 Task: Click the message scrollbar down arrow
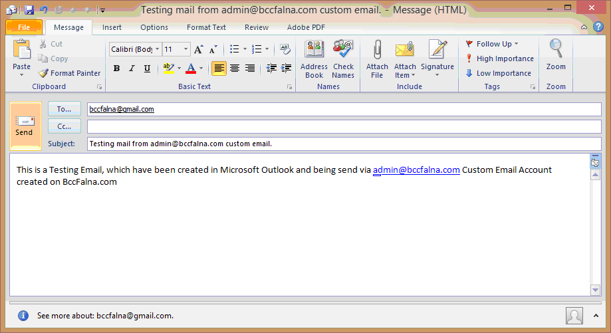[x=595, y=290]
